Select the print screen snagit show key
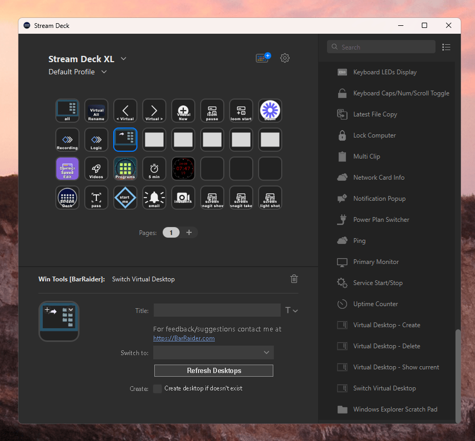The height and width of the screenshot is (441, 475). [x=212, y=198]
